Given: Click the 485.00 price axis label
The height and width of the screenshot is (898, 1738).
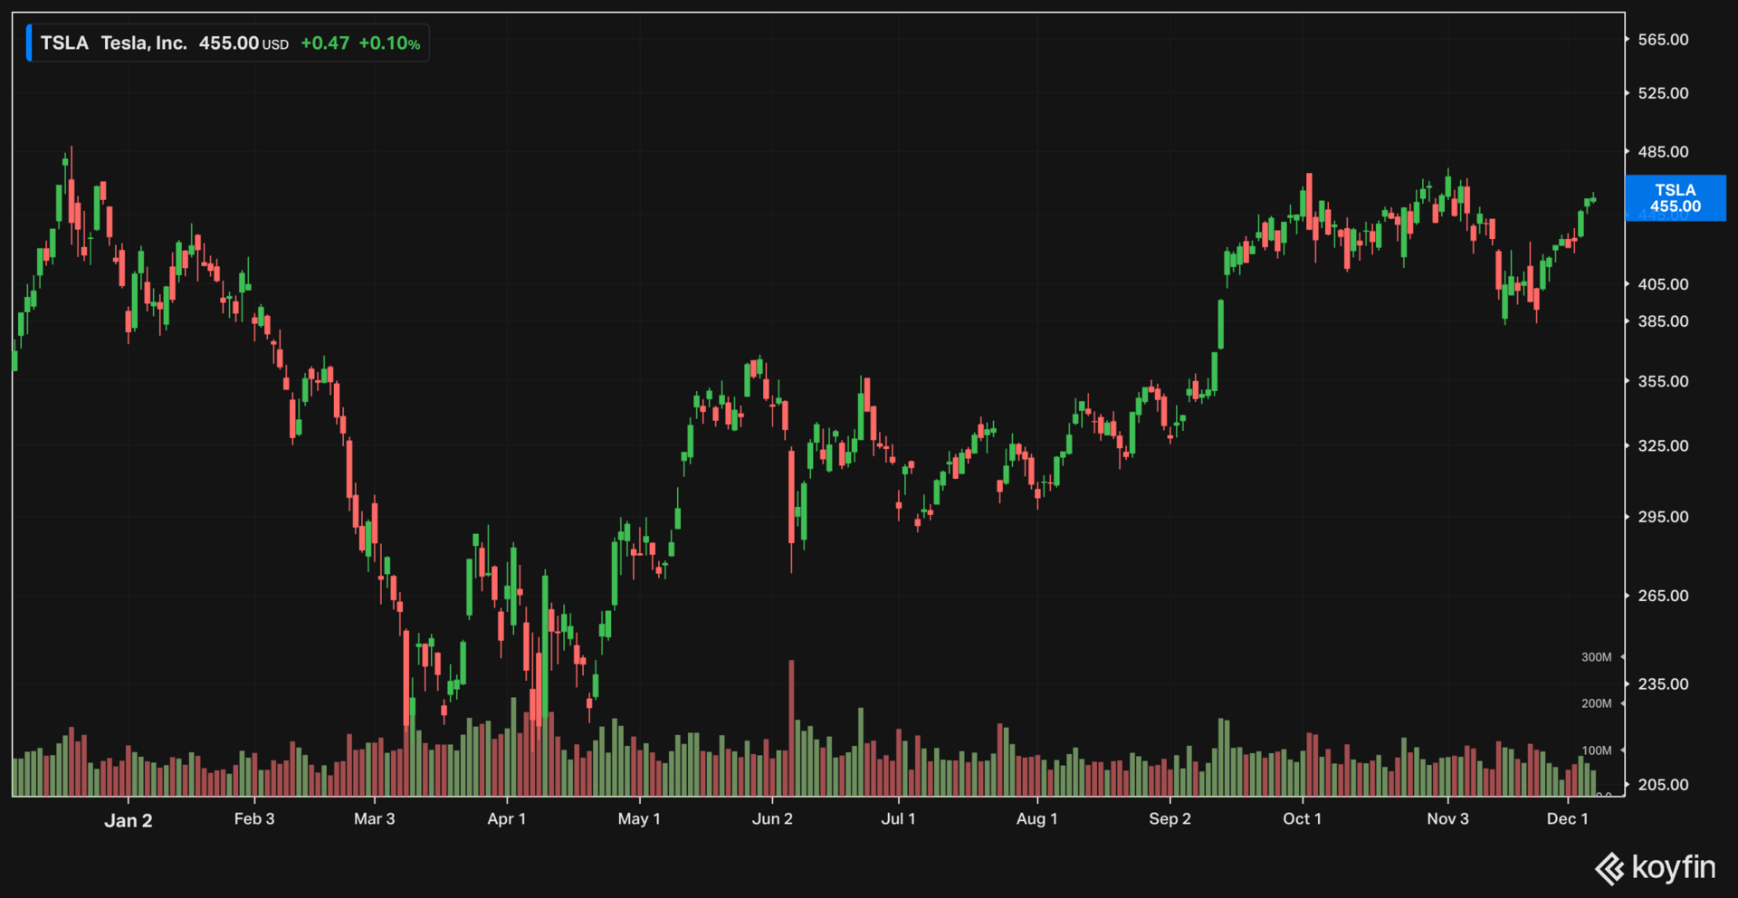Looking at the screenshot, I should click(x=1663, y=152).
